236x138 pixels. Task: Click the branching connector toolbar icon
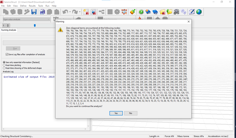[x=102, y=12]
